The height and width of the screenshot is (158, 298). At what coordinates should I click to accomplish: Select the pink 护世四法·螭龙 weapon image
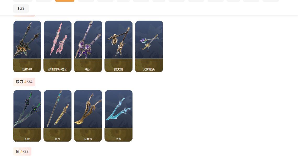[x=58, y=40]
